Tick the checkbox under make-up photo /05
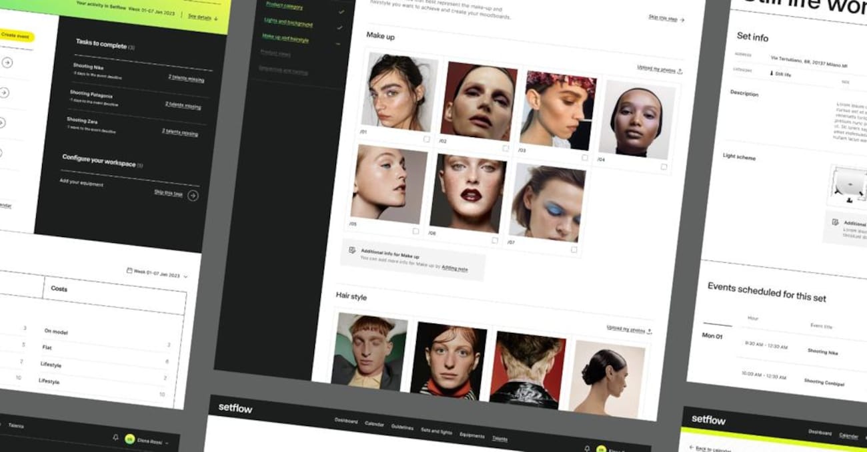 point(415,231)
